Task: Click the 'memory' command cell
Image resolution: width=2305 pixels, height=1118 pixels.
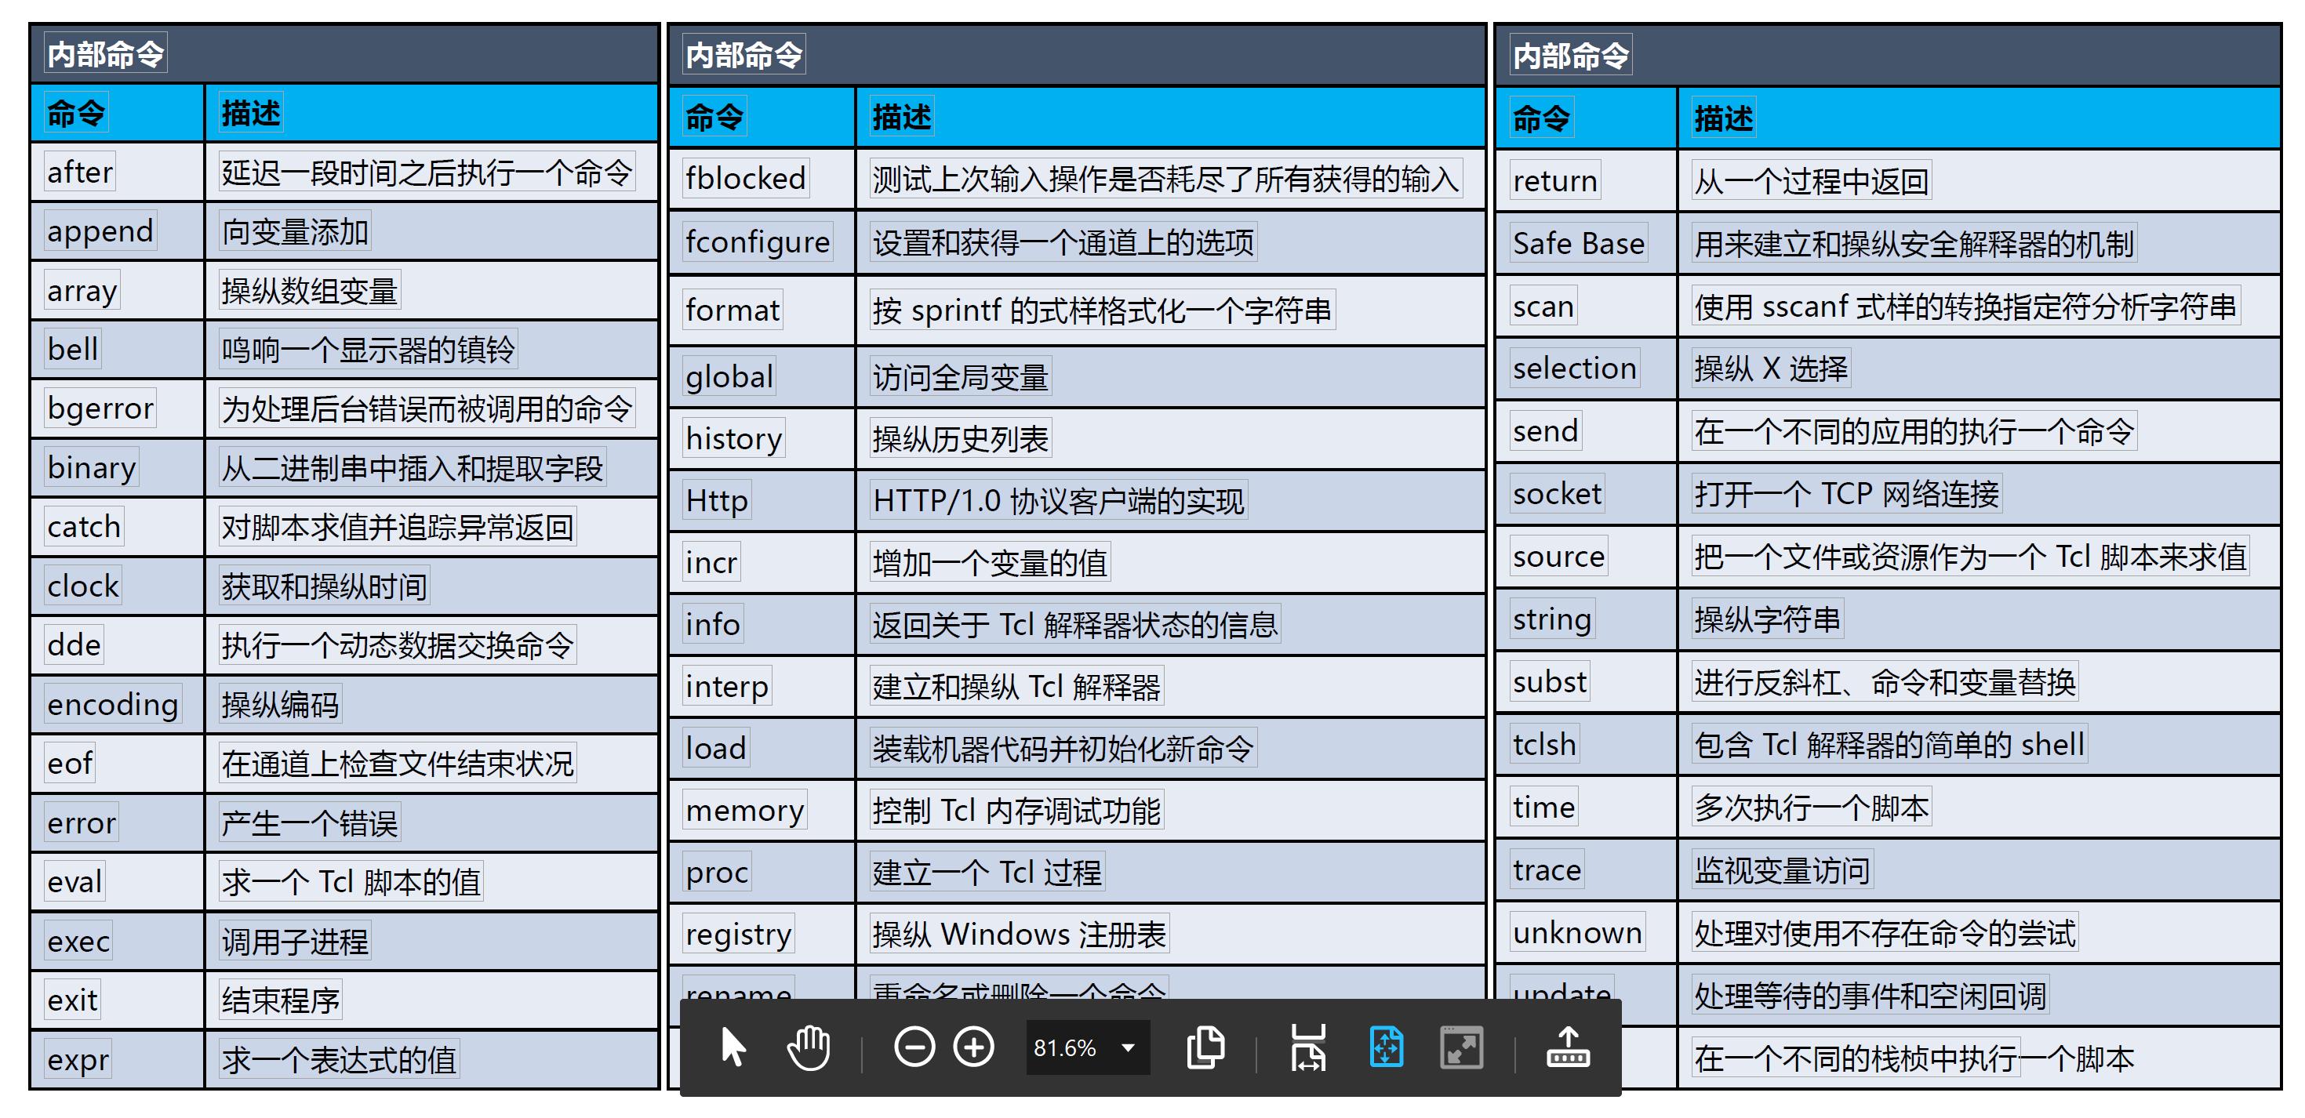Action: tap(762, 811)
